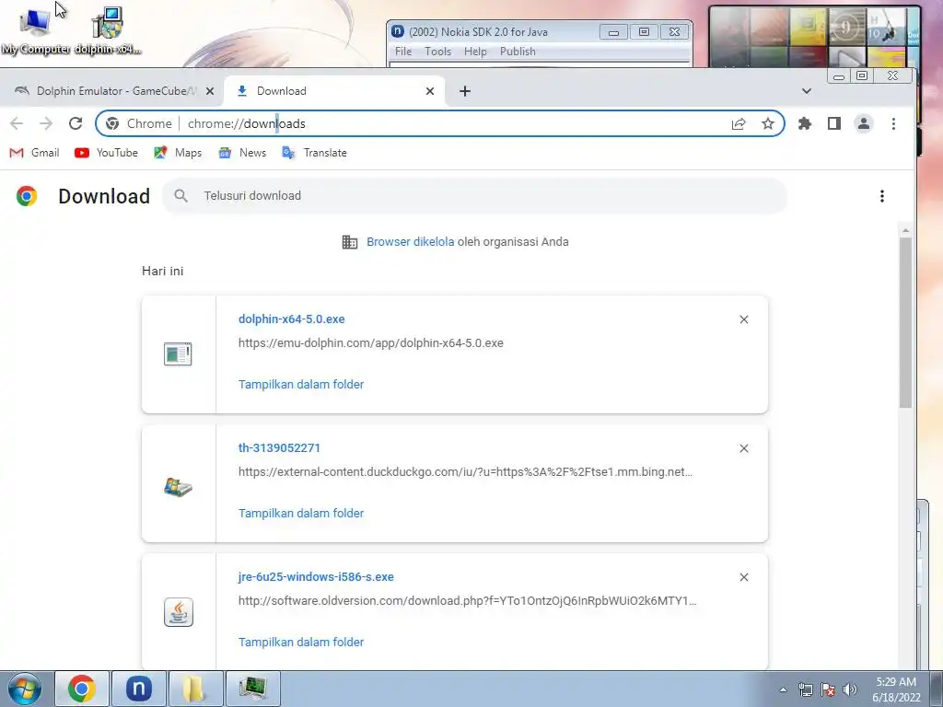943x707 pixels.
Task: Open Chrome's three-dot main menu
Action: (x=893, y=124)
